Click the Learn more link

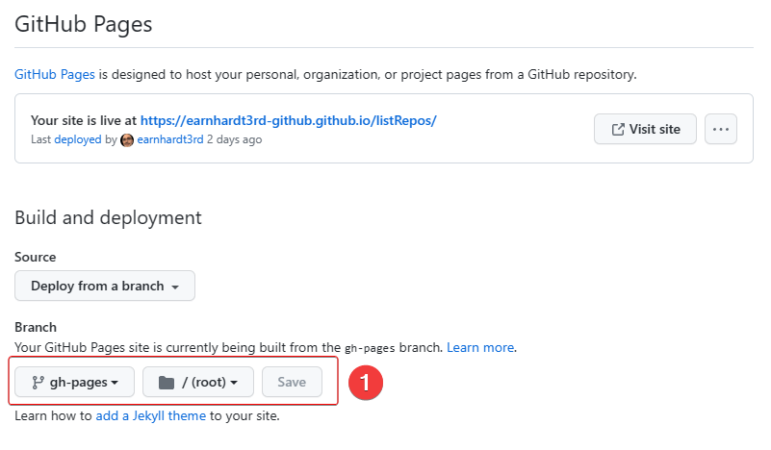[x=480, y=347]
